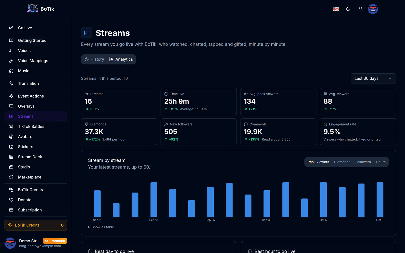Open the Overlays monitor icon
The image size is (405, 253).
click(11, 106)
